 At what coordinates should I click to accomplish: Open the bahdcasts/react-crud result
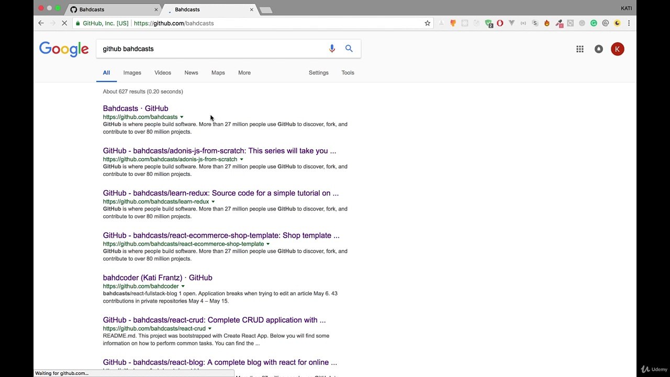point(214,320)
